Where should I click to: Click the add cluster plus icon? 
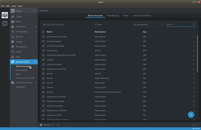pos(5,23)
